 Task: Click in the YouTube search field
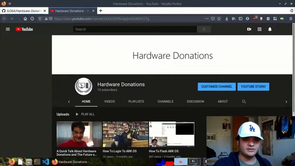click(135, 29)
